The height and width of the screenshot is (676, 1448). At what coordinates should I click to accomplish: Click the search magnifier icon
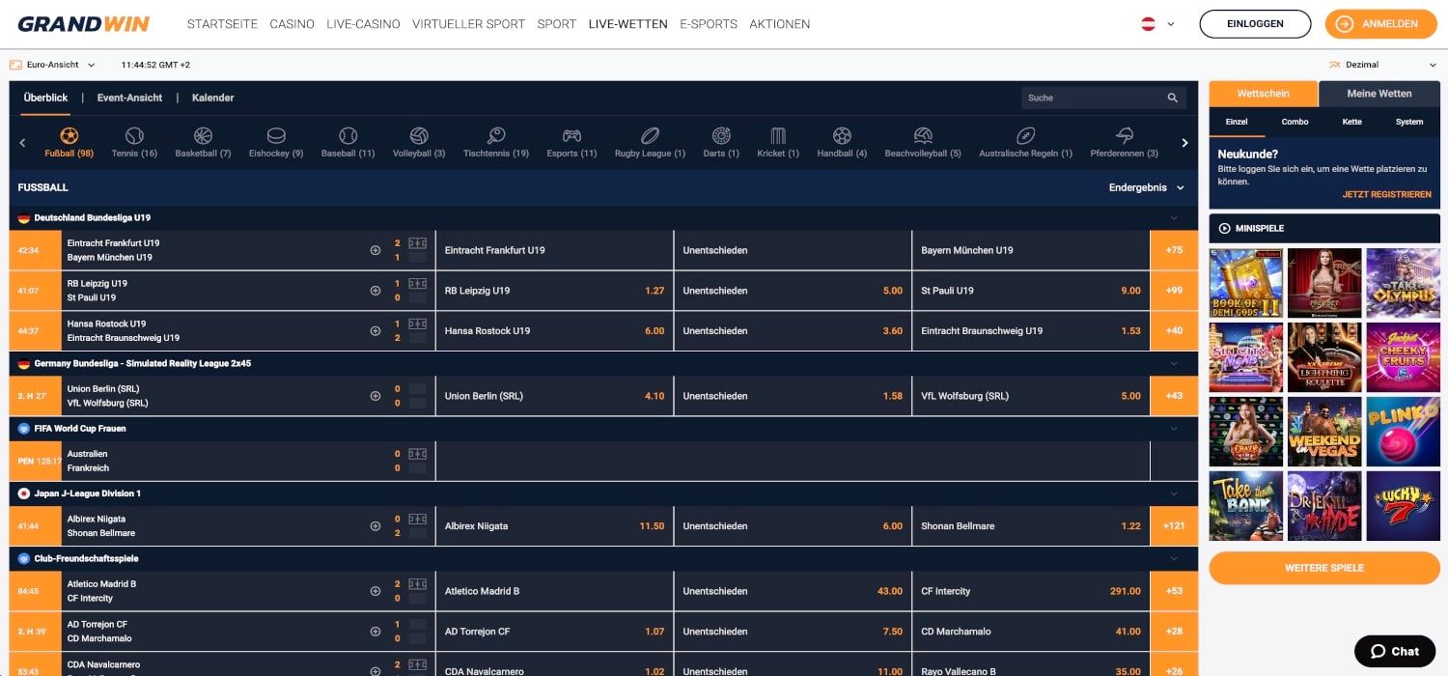click(x=1173, y=98)
